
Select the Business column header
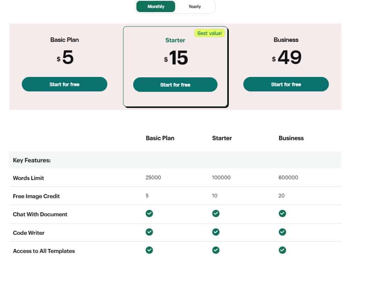(291, 138)
